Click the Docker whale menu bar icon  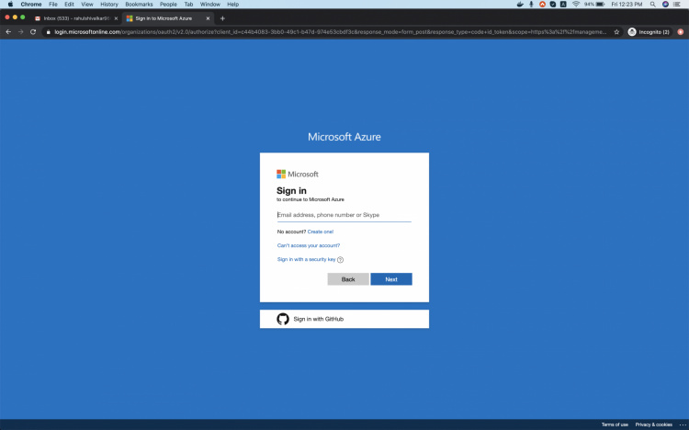[x=521, y=5]
